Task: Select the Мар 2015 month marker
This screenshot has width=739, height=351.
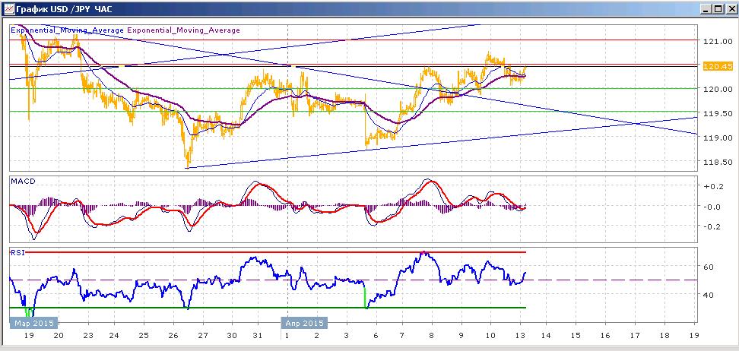Action: click(34, 323)
